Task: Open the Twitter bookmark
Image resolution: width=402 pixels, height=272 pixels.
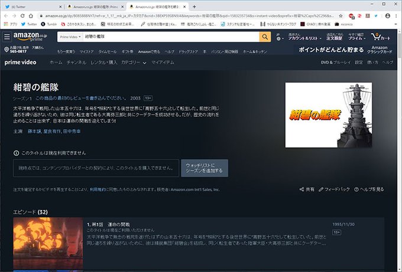Action: [29, 24]
